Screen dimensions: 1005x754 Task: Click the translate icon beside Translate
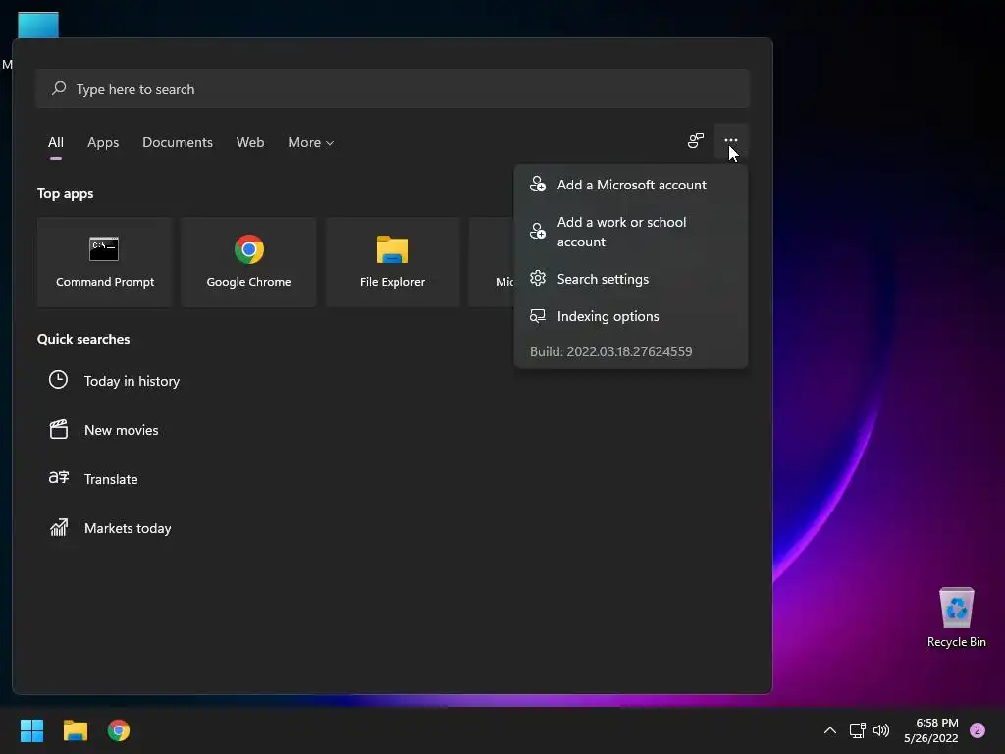pos(58,478)
